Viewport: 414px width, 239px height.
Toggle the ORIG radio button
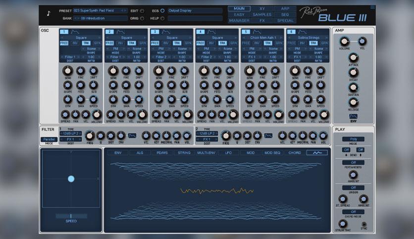(142, 18)
